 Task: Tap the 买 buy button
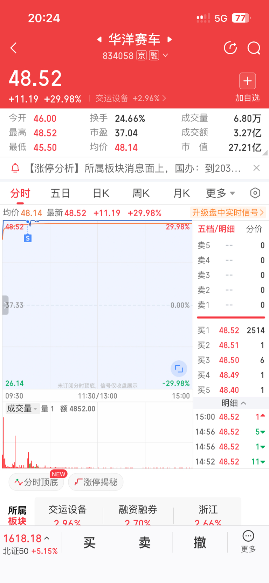click(89, 543)
